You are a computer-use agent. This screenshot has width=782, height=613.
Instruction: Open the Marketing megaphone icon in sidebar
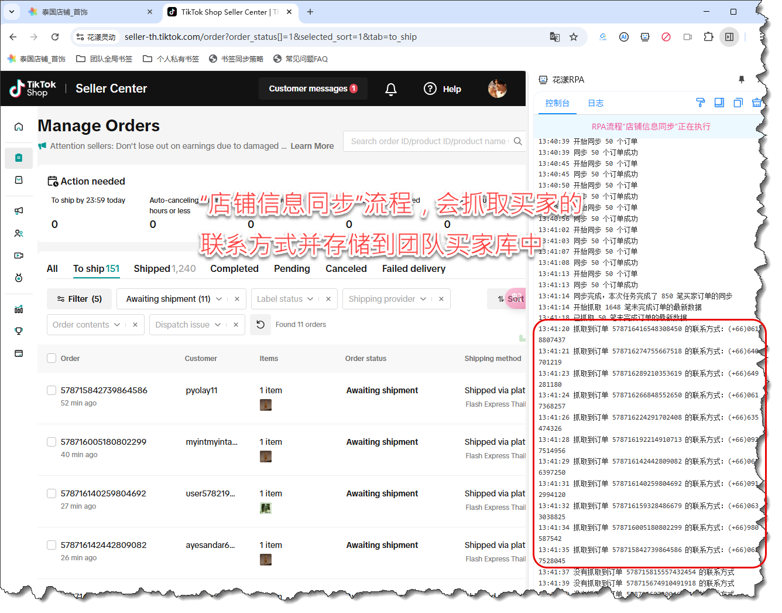tap(19, 211)
